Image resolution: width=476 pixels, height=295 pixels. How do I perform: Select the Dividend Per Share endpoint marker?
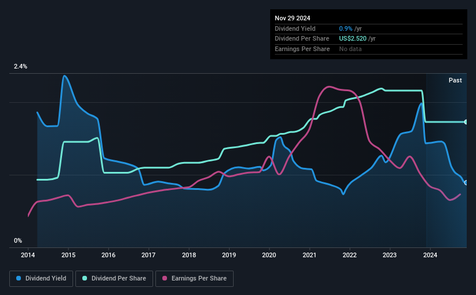(x=466, y=122)
